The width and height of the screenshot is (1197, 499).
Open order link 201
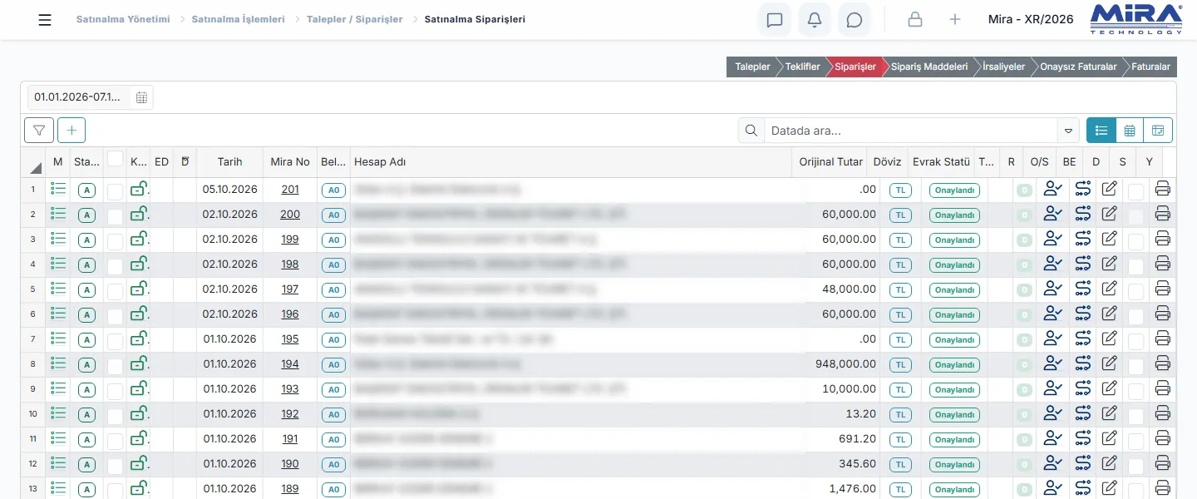[290, 189]
